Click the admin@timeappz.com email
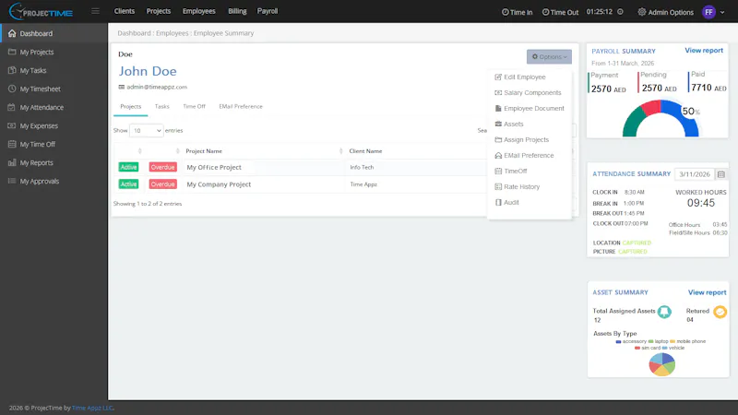The height and width of the screenshot is (415, 738). click(x=157, y=87)
